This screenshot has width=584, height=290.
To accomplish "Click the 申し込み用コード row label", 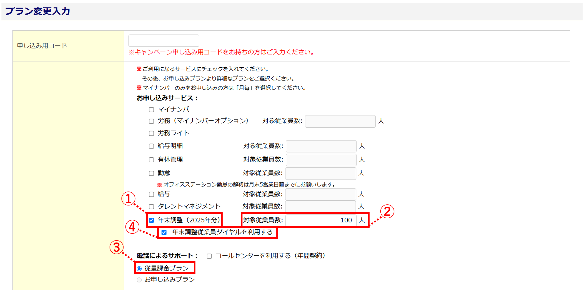I will click(42, 46).
